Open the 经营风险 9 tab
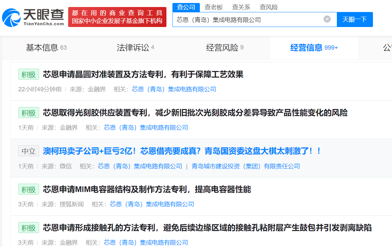 coord(225,48)
